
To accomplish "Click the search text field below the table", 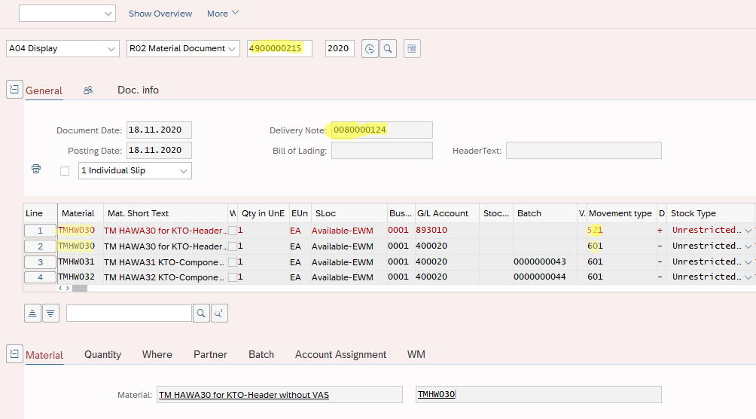I will (x=130, y=313).
